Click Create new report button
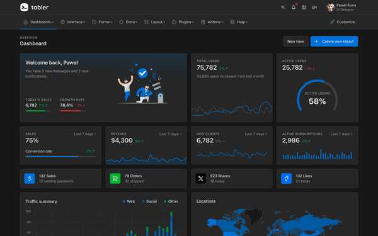The height and width of the screenshot is (236, 378). coord(334,42)
